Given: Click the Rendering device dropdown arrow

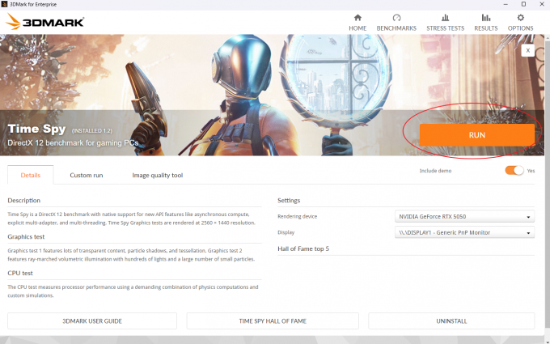Looking at the screenshot, I should click(528, 217).
